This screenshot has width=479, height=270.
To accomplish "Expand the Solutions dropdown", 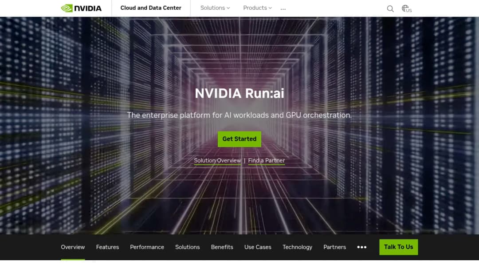I will (x=215, y=8).
